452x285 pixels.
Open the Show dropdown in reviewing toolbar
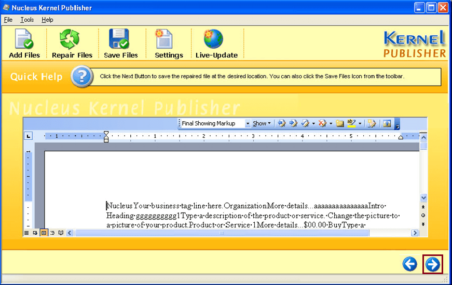click(x=262, y=123)
